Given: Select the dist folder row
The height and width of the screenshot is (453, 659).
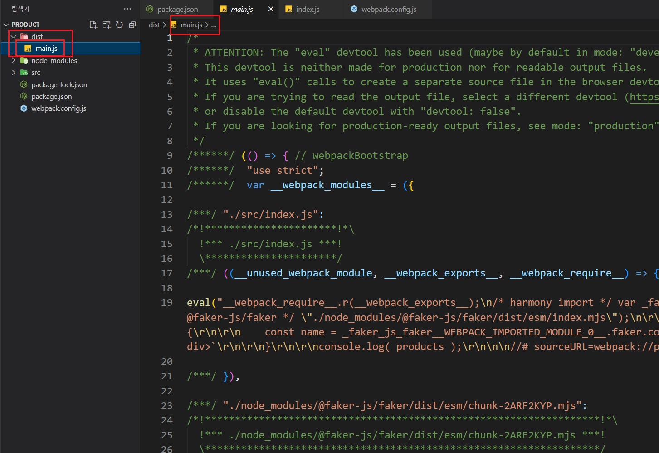Looking at the screenshot, I should click(x=70, y=36).
